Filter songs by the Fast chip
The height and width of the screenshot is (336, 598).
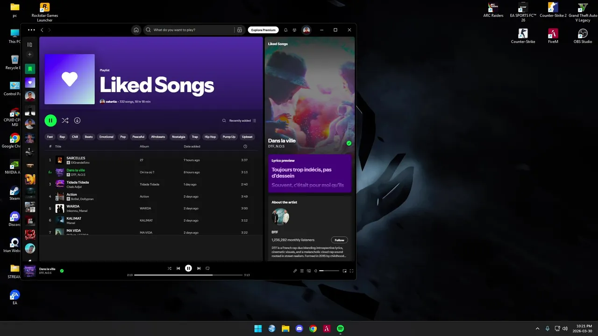(x=50, y=137)
